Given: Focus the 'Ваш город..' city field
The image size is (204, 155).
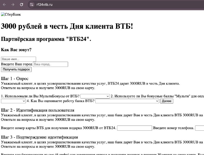Looking at the screenshot, I should (50, 64).
